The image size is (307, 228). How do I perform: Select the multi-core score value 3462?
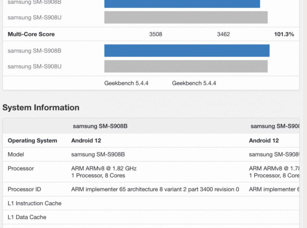pos(224,34)
